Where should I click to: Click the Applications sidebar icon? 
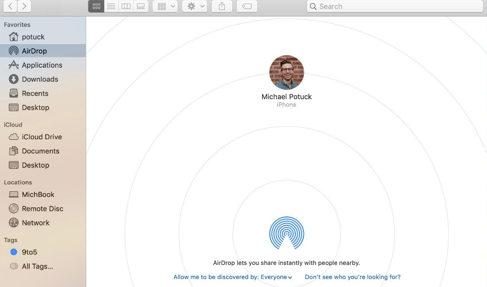coord(14,65)
